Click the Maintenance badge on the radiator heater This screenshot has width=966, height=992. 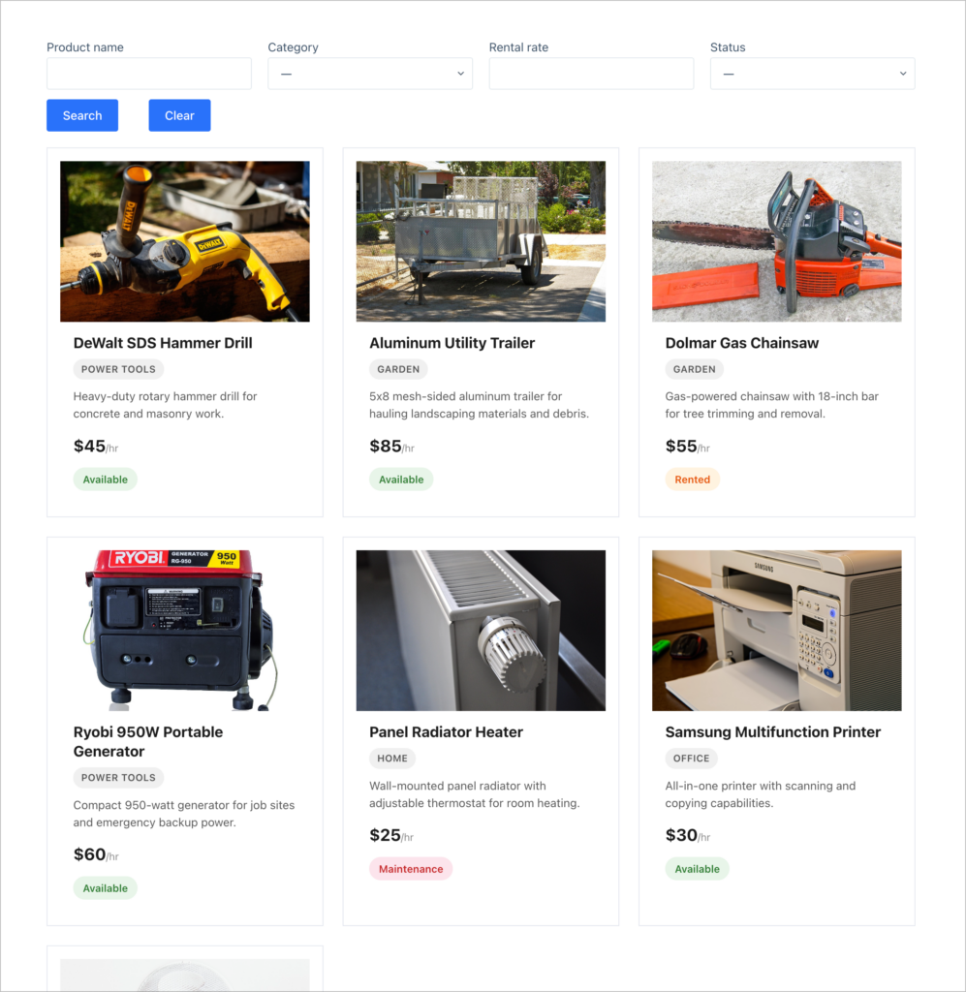(411, 868)
